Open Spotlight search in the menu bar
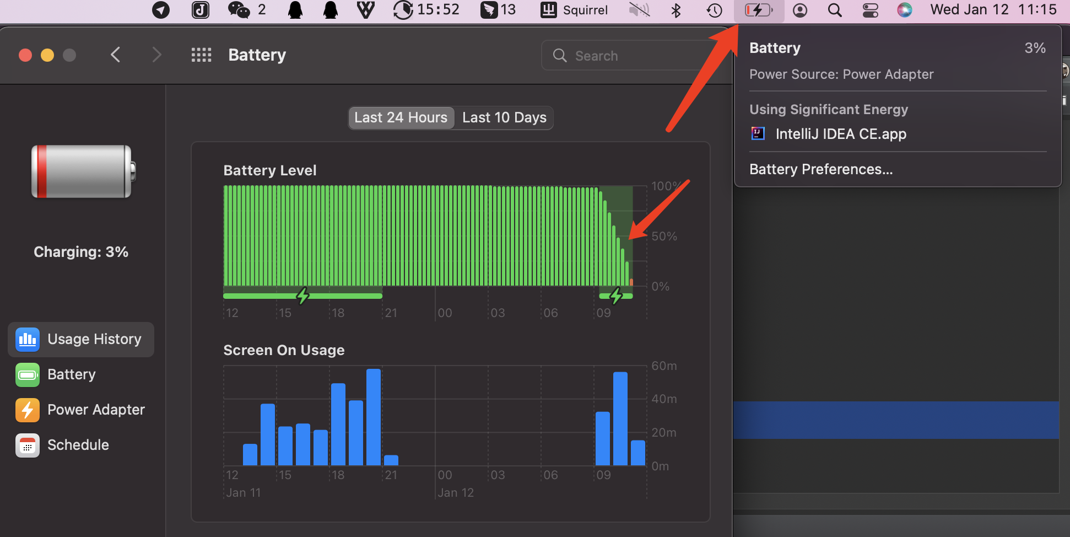Viewport: 1070px width, 537px height. point(835,10)
